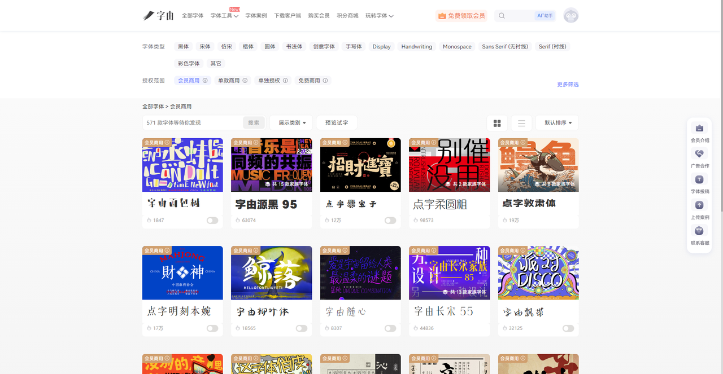Click the 字由 logo in header
Screen dimensions: 723x374
158,16
